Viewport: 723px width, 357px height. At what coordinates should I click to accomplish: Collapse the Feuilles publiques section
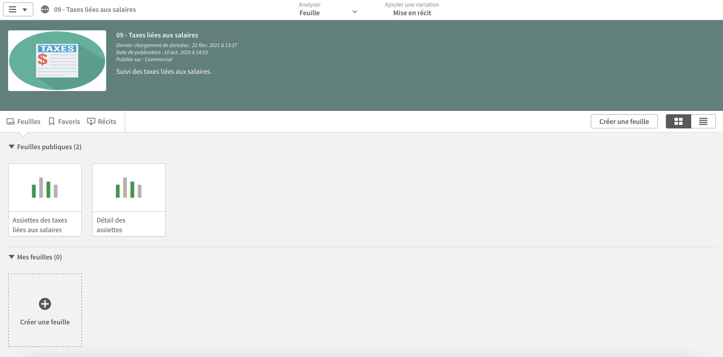point(12,146)
